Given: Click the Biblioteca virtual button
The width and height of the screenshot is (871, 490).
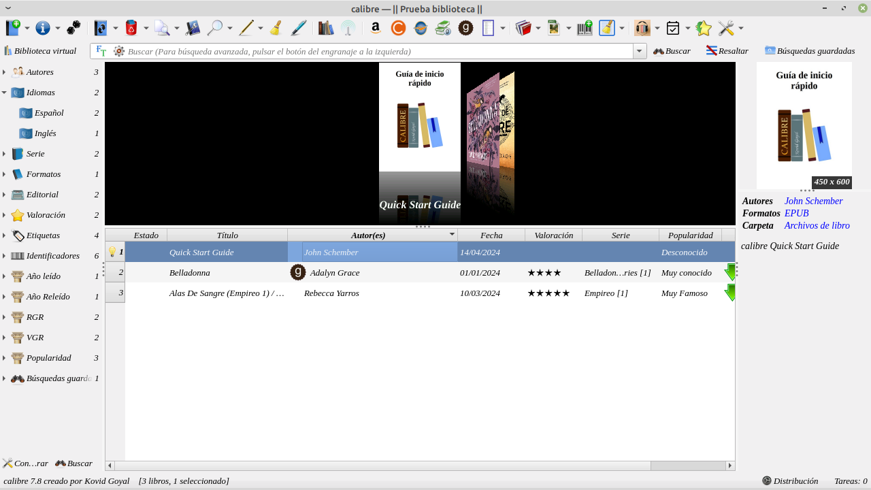Looking at the screenshot, I should point(40,51).
